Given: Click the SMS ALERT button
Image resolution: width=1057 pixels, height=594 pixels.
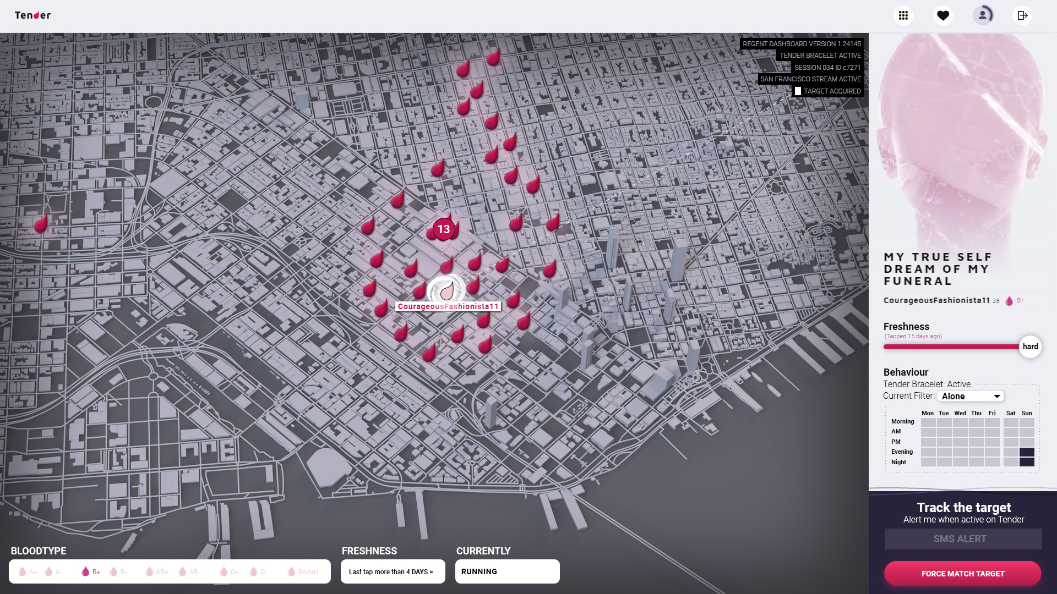Looking at the screenshot, I should [963, 539].
